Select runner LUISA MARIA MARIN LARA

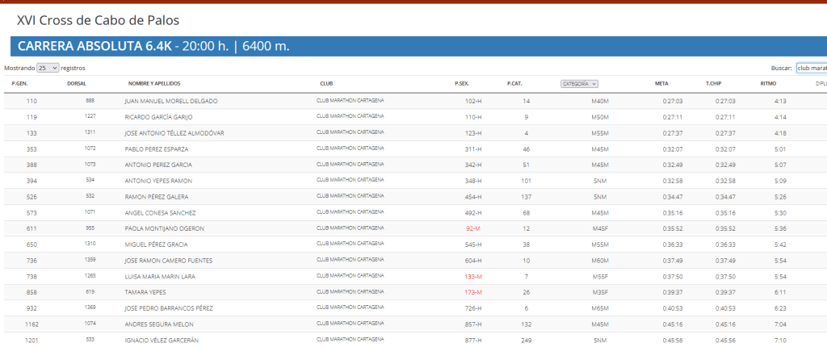point(162,276)
